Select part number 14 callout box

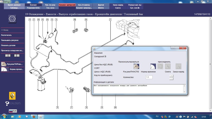(86, 20)
